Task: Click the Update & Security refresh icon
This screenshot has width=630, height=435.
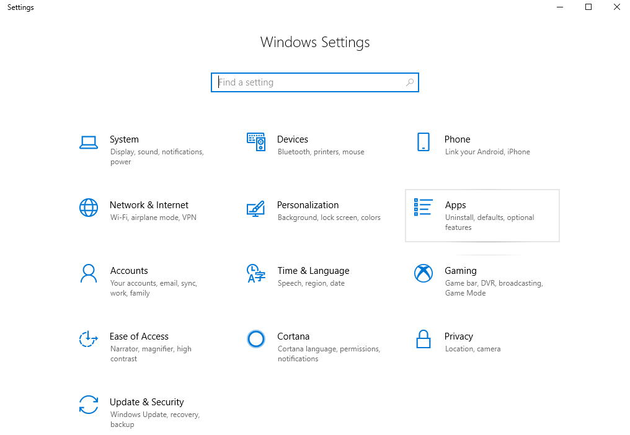Action: [89, 405]
